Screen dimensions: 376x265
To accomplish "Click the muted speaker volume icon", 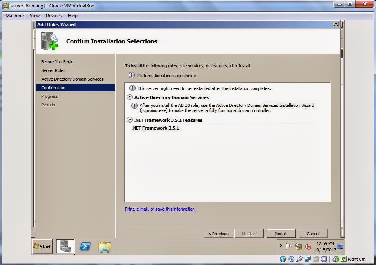I will pos(307,247).
